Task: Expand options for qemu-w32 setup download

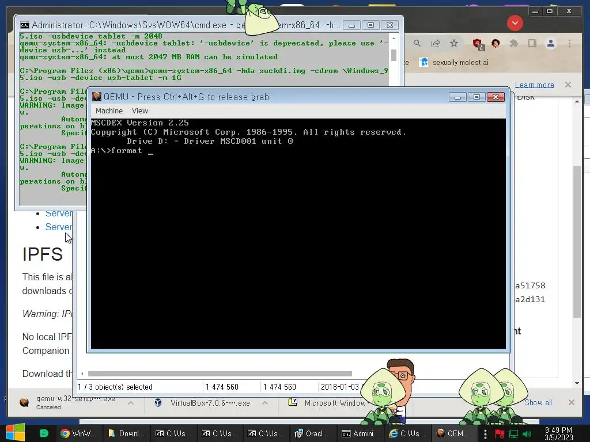Action: tap(131, 403)
